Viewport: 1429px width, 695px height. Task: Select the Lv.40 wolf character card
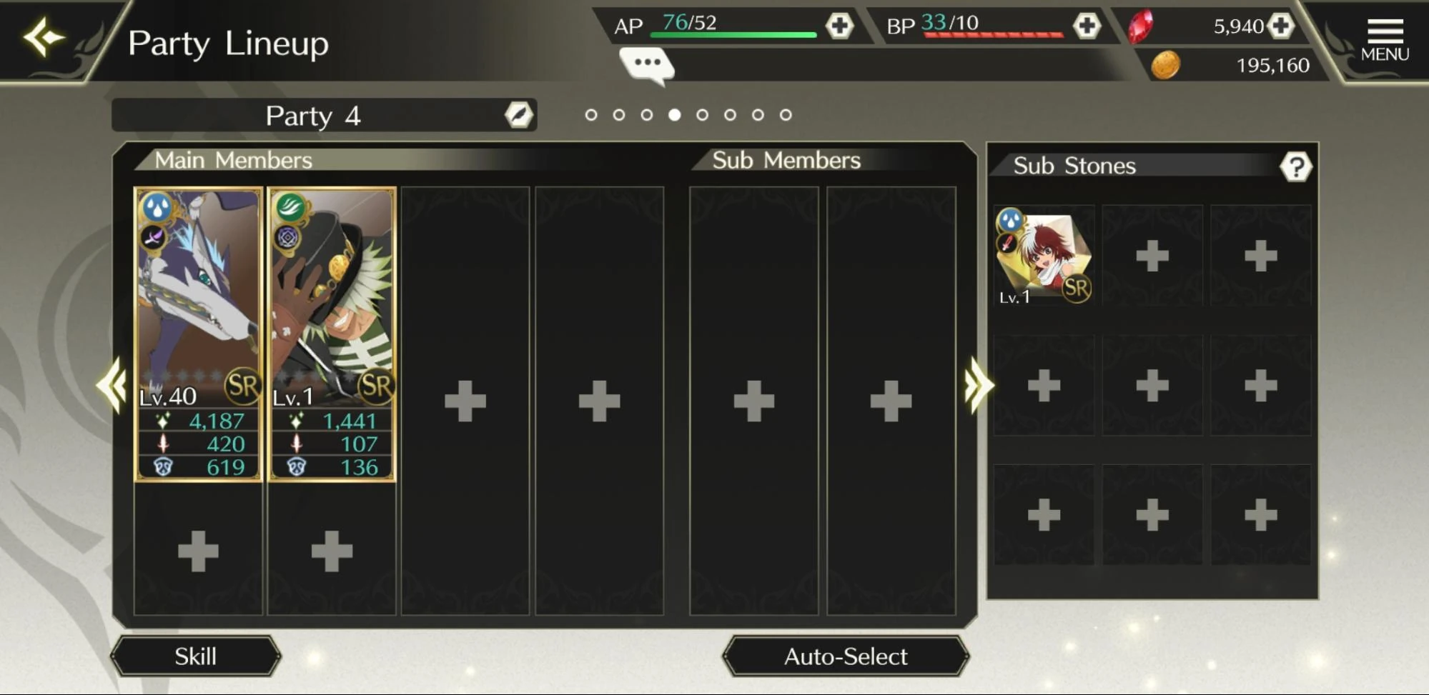point(198,334)
